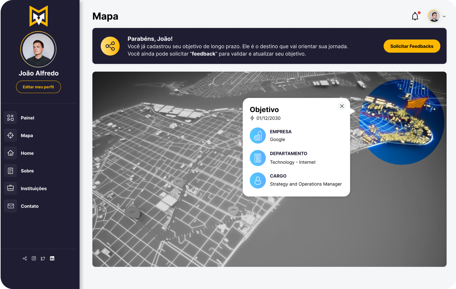This screenshot has width=456, height=289.
Task: Click the Solicitar Feedbacks button
Action: (x=412, y=46)
